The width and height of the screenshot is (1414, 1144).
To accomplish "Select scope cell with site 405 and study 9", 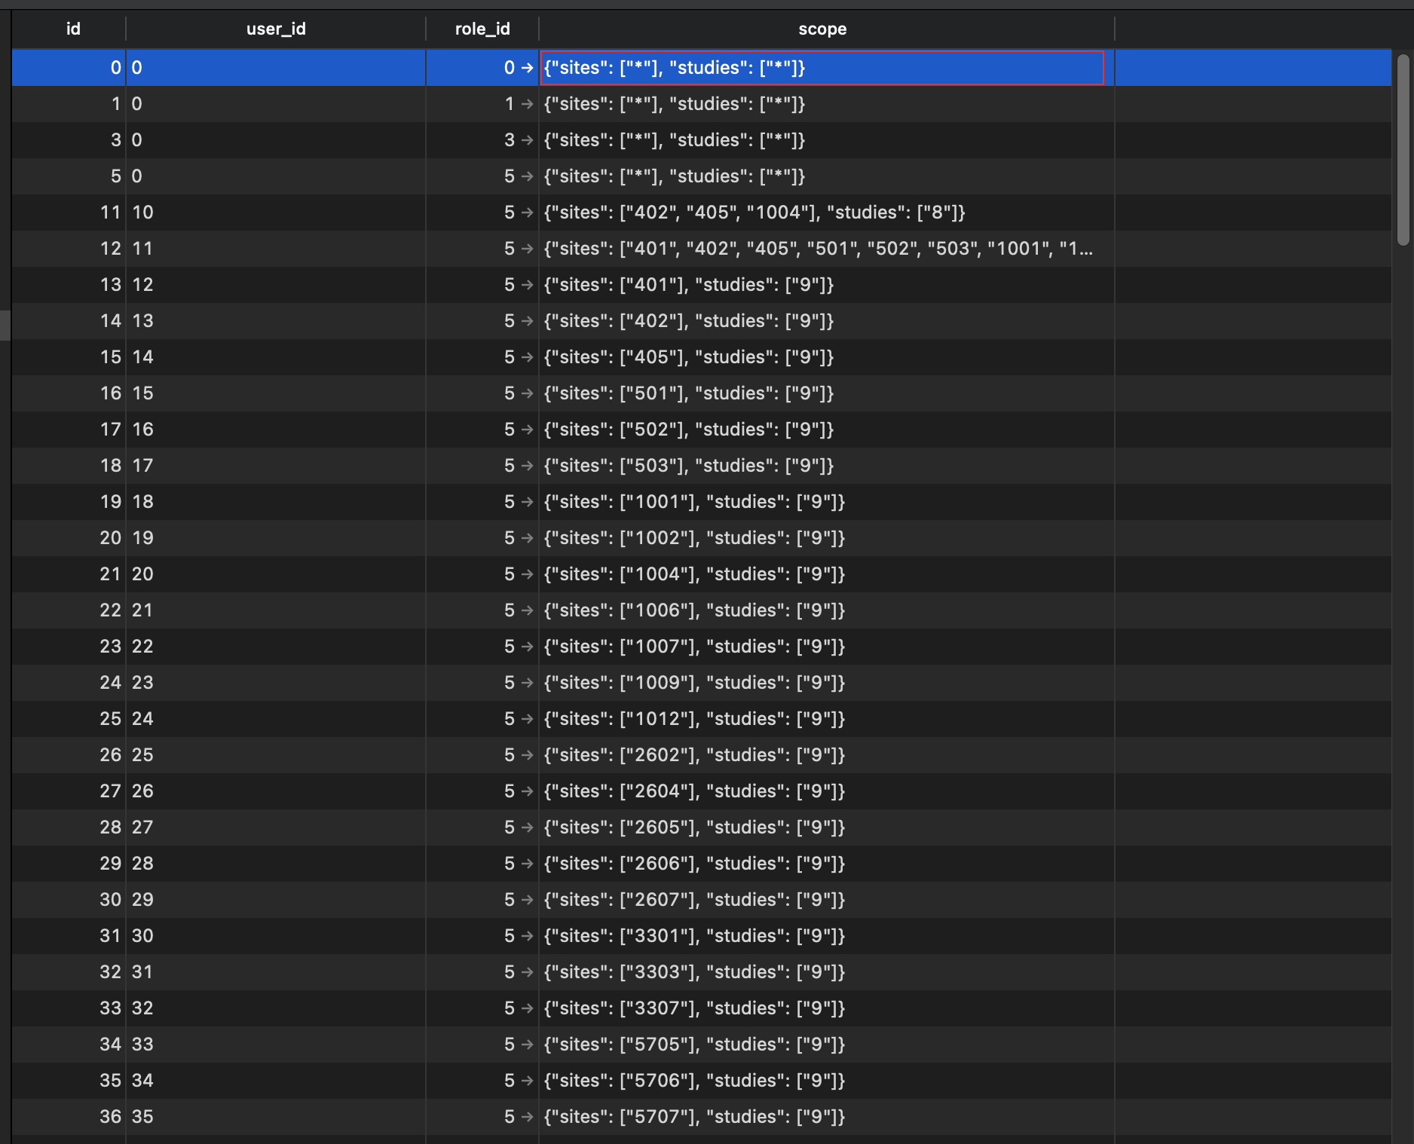I will pyautogui.click(x=827, y=357).
